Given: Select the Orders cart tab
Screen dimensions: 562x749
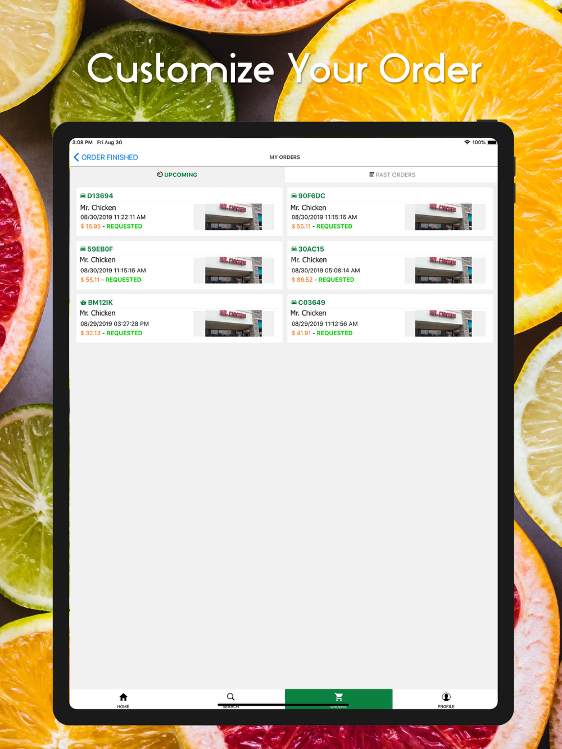Looking at the screenshot, I should [338, 700].
